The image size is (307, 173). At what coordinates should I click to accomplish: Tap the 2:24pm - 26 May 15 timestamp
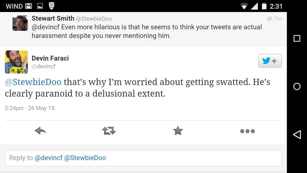[30, 108]
